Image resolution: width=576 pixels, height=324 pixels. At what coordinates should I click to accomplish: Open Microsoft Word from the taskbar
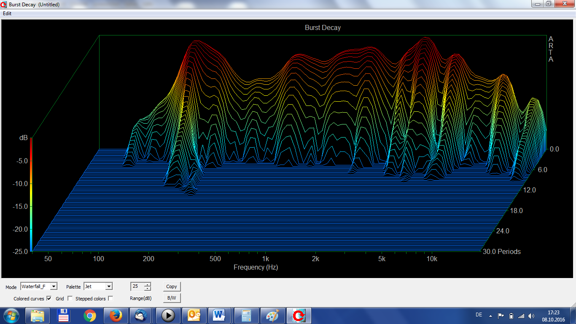(219, 315)
